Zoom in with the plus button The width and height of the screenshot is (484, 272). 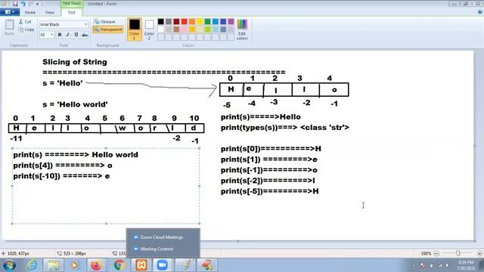(x=479, y=253)
